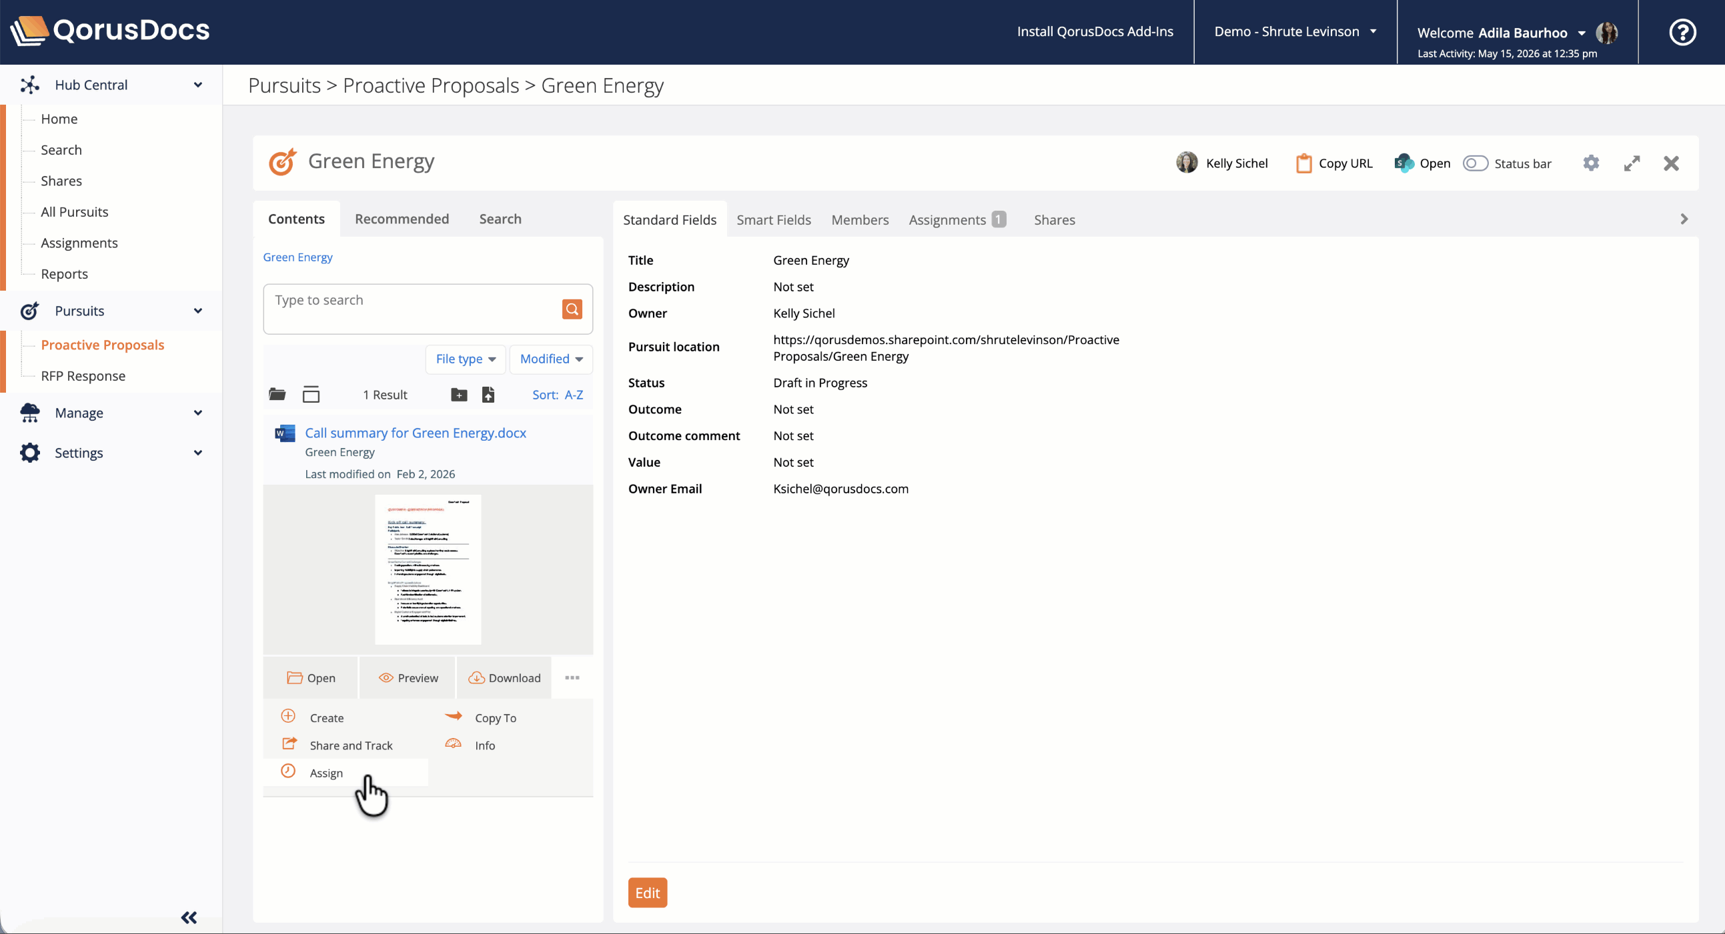The height and width of the screenshot is (934, 1725).
Task: Open Assignments in the sidebar
Action: tap(79, 243)
